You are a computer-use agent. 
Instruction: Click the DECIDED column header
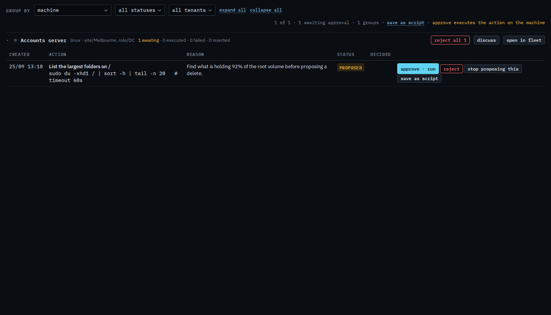(380, 54)
